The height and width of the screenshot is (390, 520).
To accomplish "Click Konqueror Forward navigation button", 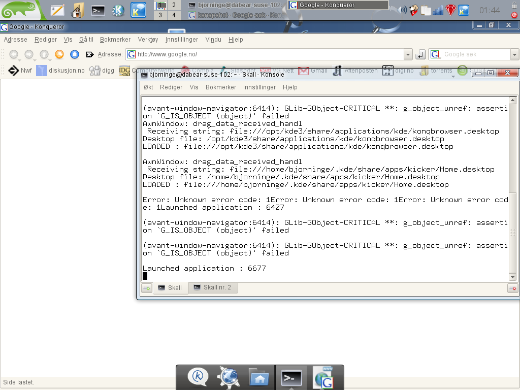I will point(29,54).
